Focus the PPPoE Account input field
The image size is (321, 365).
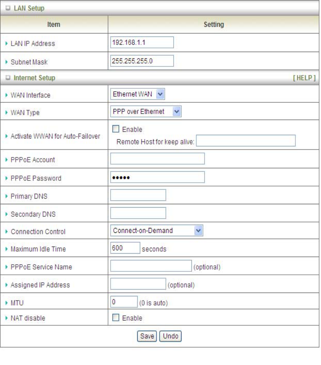coord(157,159)
